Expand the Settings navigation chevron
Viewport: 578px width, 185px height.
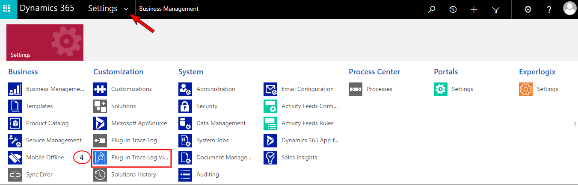[x=126, y=9]
